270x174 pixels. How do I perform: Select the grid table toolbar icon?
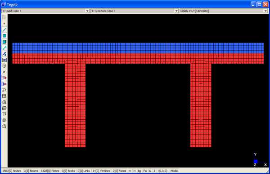pyautogui.click(x=4, y=96)
